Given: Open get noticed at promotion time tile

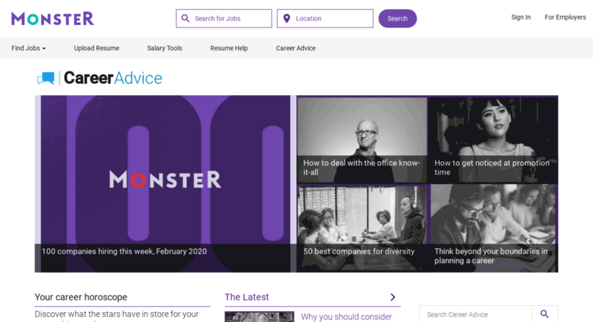Looking at the screenshot, I should point(493,140).
